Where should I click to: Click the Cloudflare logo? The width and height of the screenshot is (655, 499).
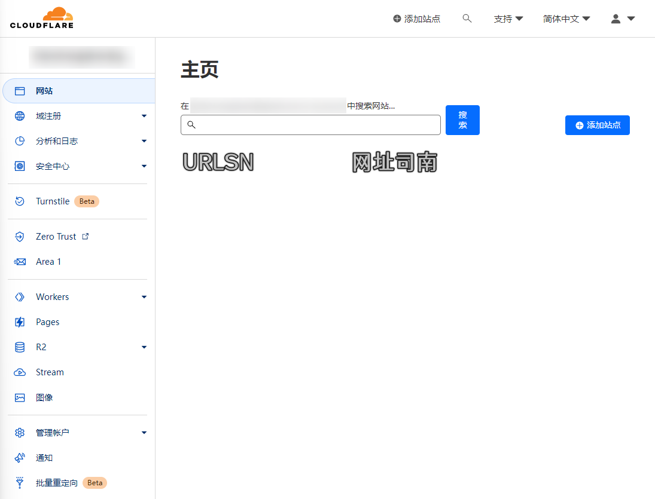click(42, 18)
